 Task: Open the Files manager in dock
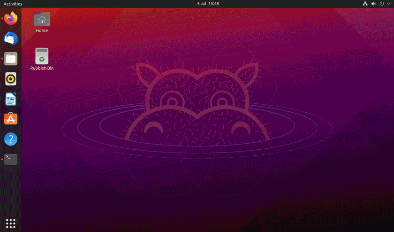click(x=11, y=58)
